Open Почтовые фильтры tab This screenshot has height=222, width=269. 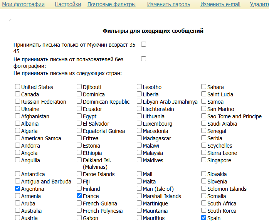pyautogui.click(x=111, y=5)
